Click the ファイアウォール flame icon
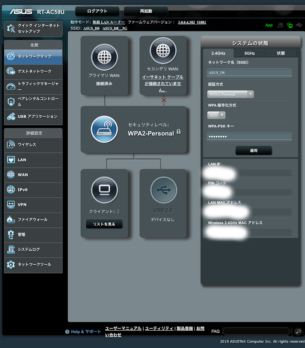 click(x=11, y=220)
